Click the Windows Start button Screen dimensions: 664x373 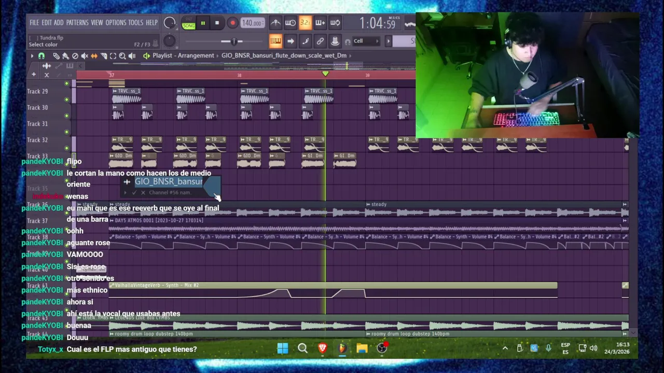click(283, 348)
